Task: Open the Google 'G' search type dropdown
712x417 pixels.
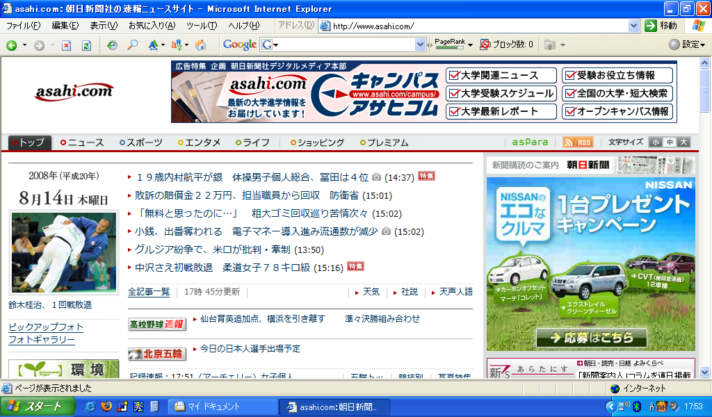Action: click(275, 45)
